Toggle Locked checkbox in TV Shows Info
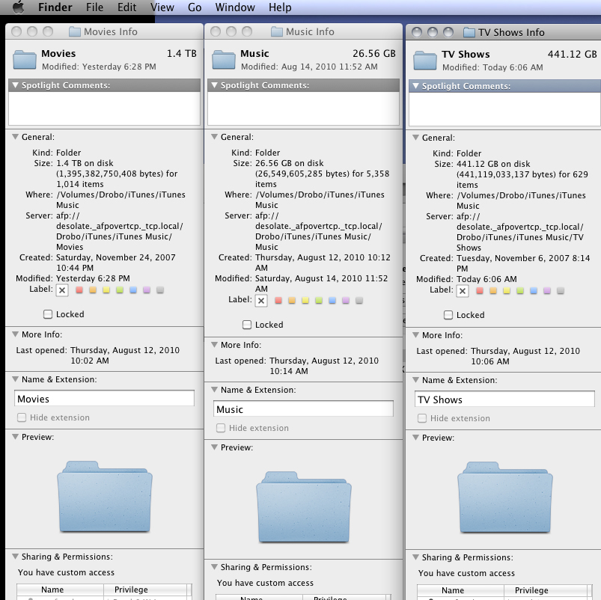Screen dimensions: 601x600 [x=448, y=315]
